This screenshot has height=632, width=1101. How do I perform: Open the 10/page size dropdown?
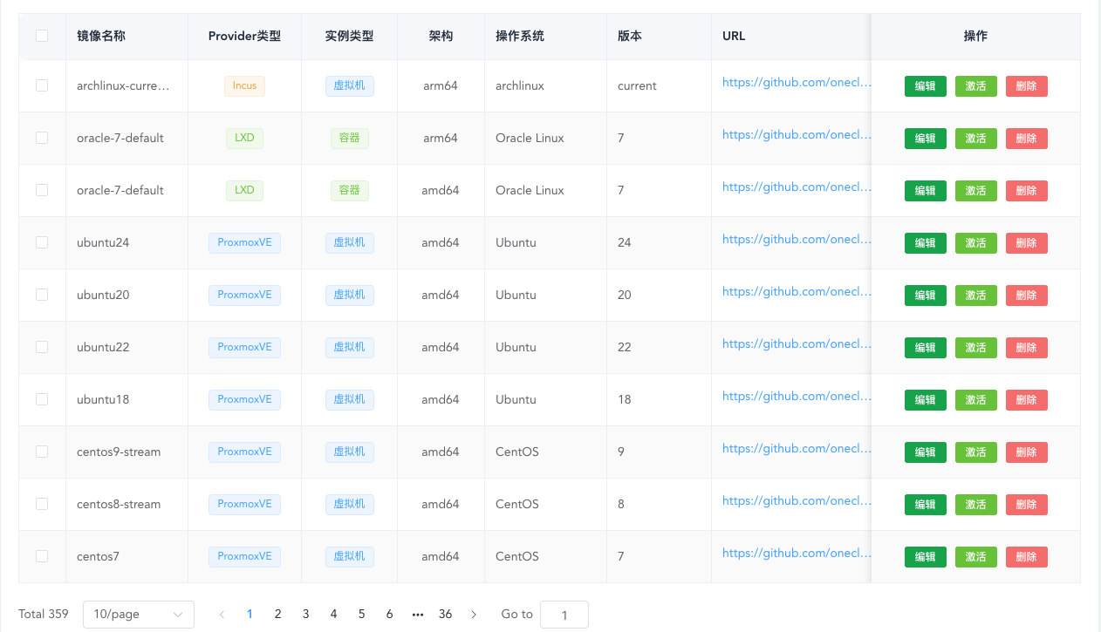pos(139,615)
